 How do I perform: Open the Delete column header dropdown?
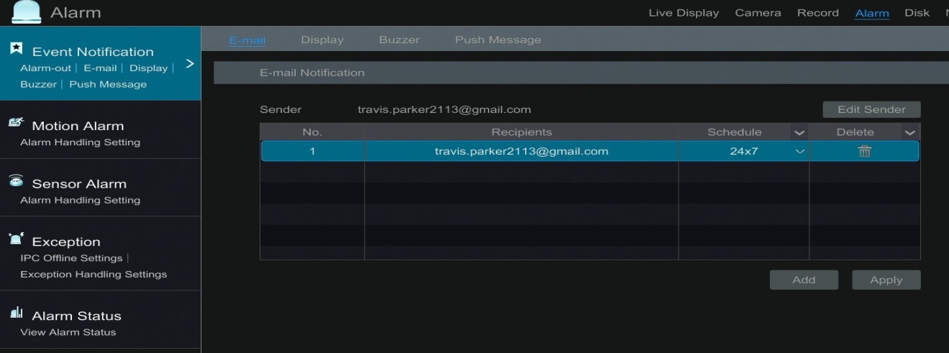click(909, 132)
